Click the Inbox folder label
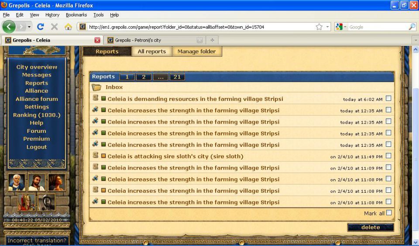419x246 pixels. (114, 87)
